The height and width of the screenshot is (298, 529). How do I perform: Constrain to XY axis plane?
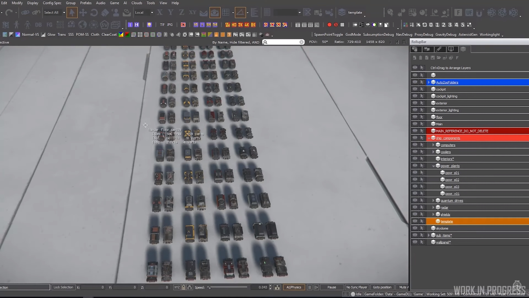click(x=192, y=12)
